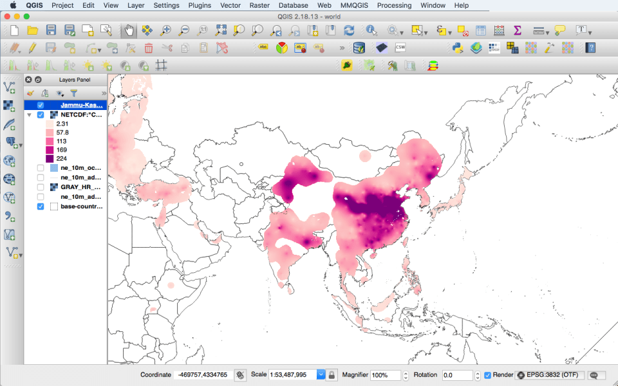Open the select features tool dropdown arrow
This screenshot has height=386, width=618.
tap(426, 33)
